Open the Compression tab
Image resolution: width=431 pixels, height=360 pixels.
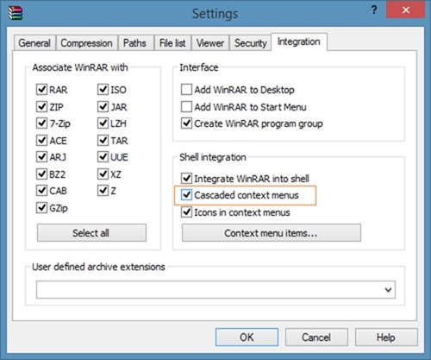[86, 43]
